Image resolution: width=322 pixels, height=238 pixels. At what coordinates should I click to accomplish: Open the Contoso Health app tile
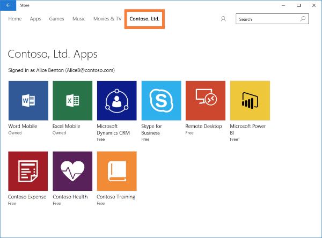tap(72, 171)
